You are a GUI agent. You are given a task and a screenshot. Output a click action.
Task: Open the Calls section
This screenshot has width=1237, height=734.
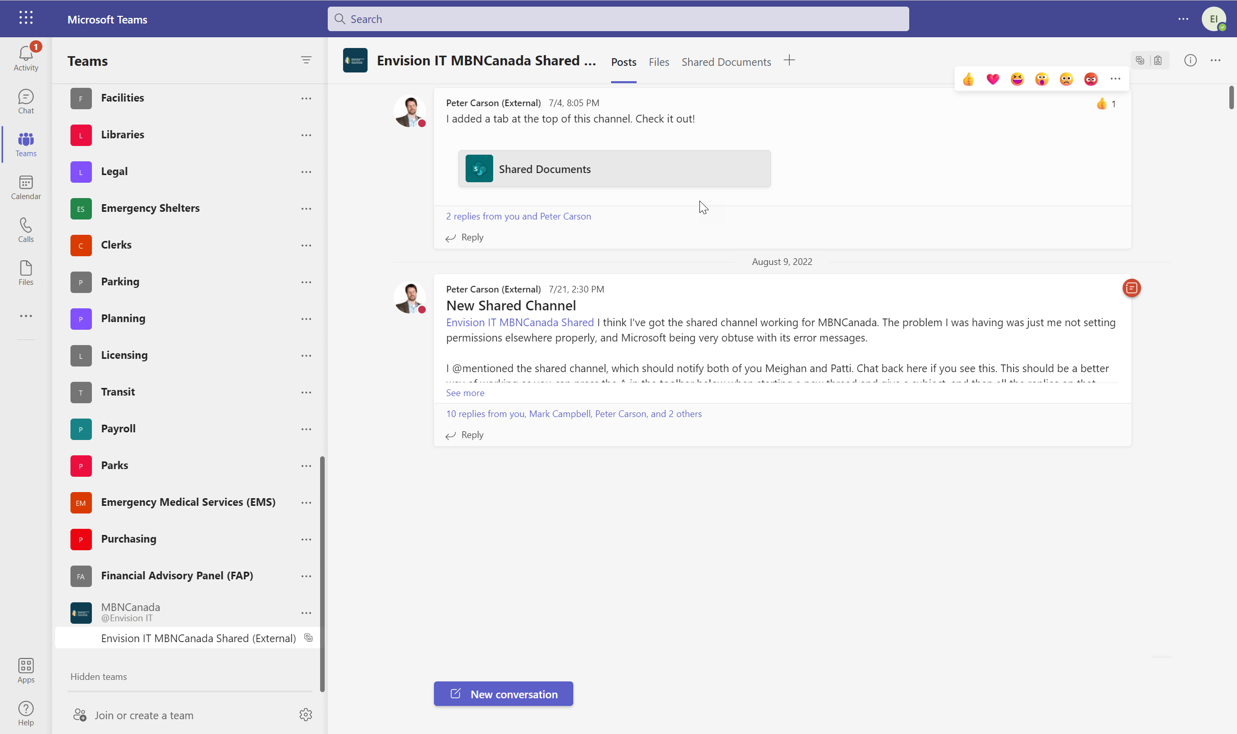tap(26, 230)
